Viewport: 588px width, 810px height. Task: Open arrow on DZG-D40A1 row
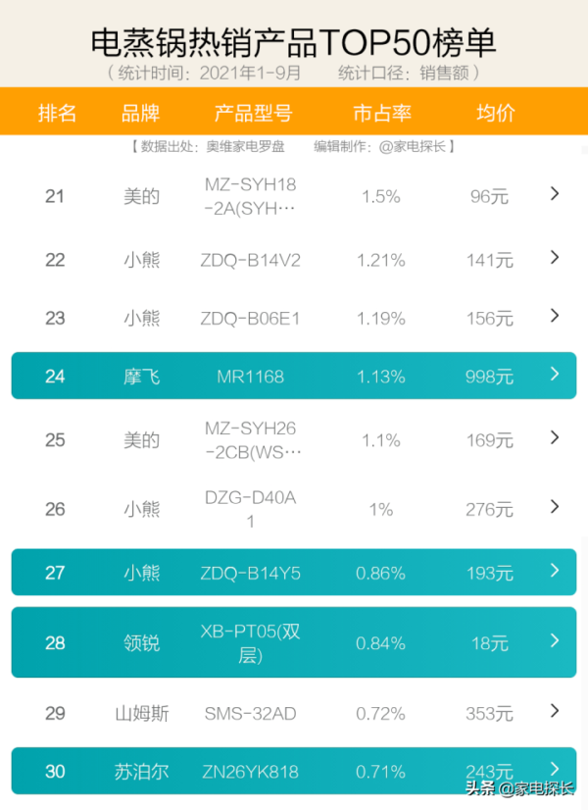tap(555, 507)
